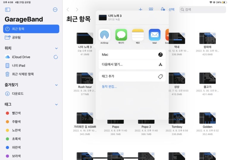Screen dimensions: 230x160
Task: Choose the Mac song export option
Action: tap(132, 55)
